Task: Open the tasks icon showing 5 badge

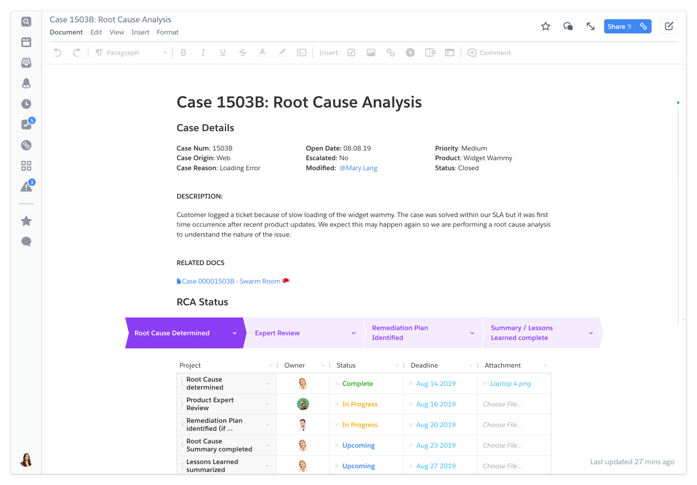Action: pyautogui.click(x=26, y=125)
